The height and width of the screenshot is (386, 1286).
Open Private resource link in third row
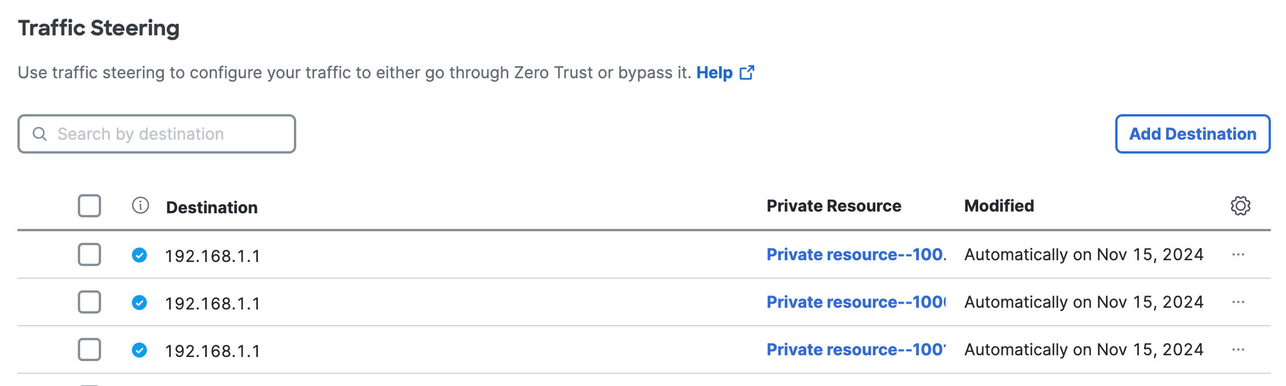855,349
